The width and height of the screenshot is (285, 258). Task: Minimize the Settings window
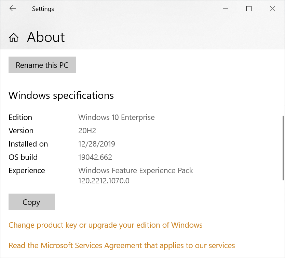pyautogui.click(x=225, y=9)
